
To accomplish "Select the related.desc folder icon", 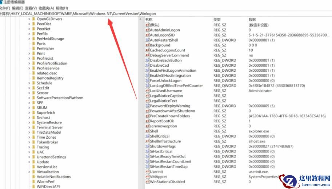I will (x=33, y=73).
